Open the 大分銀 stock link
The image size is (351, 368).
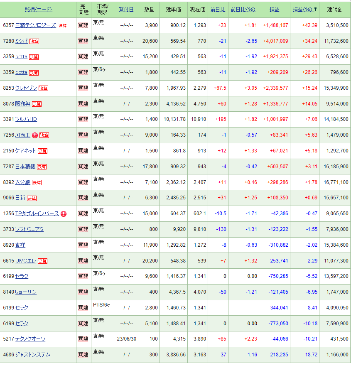pyautogui.click(x=23, y=182)
